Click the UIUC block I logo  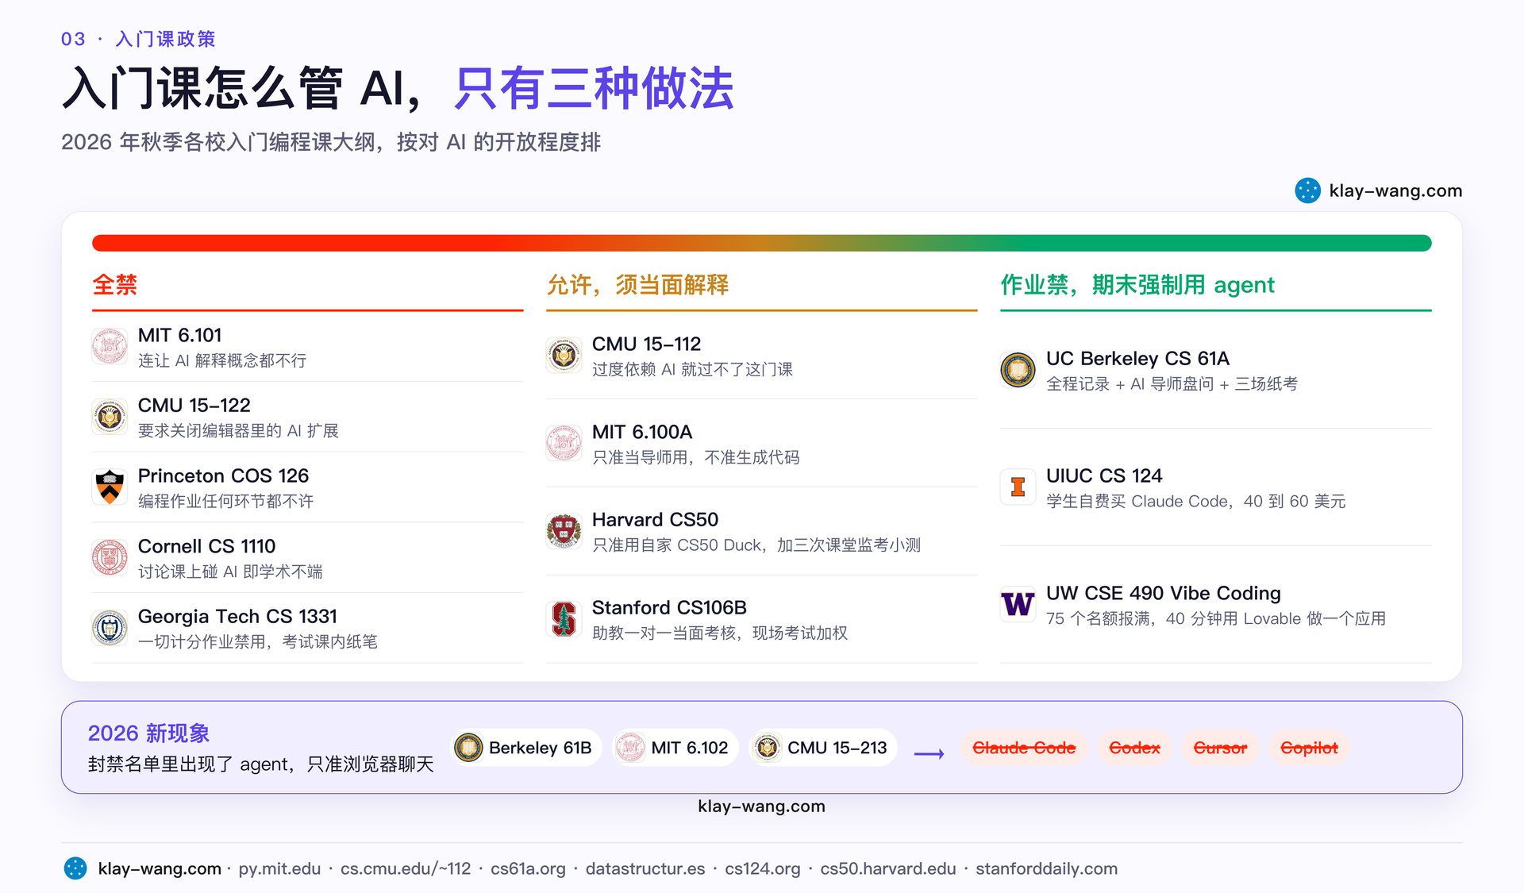[x=1018, y=487]
